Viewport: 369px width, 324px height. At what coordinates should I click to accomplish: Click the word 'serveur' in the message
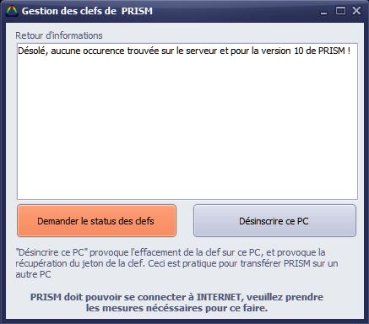tap(202, 51)
